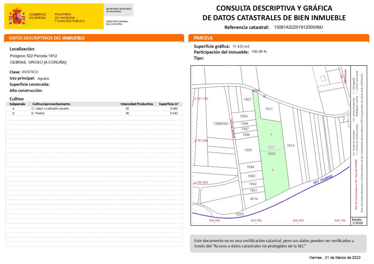Click the RIO TAMBRE river label
This screenshot has height=264, width=374.
(323, 179)
